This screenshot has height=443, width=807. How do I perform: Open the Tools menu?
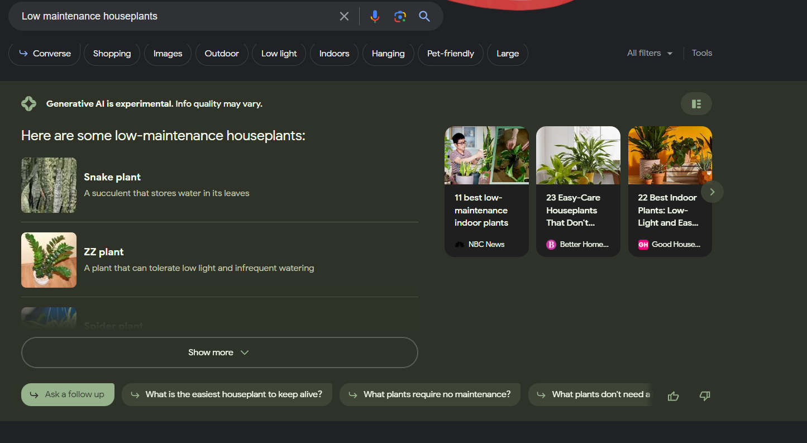pyautogui.click(x=702, y=53)
